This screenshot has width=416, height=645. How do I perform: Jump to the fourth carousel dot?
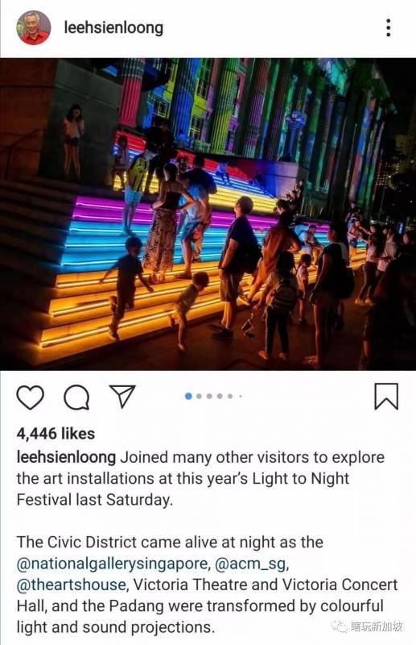(220, 396)
